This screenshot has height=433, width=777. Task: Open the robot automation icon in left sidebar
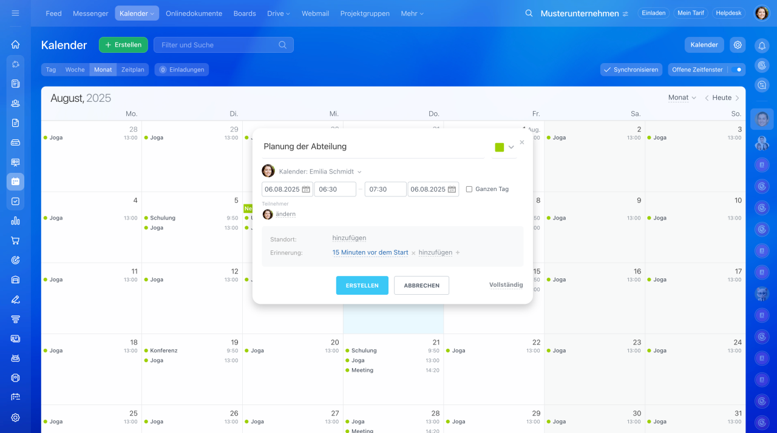click(15, 358)
